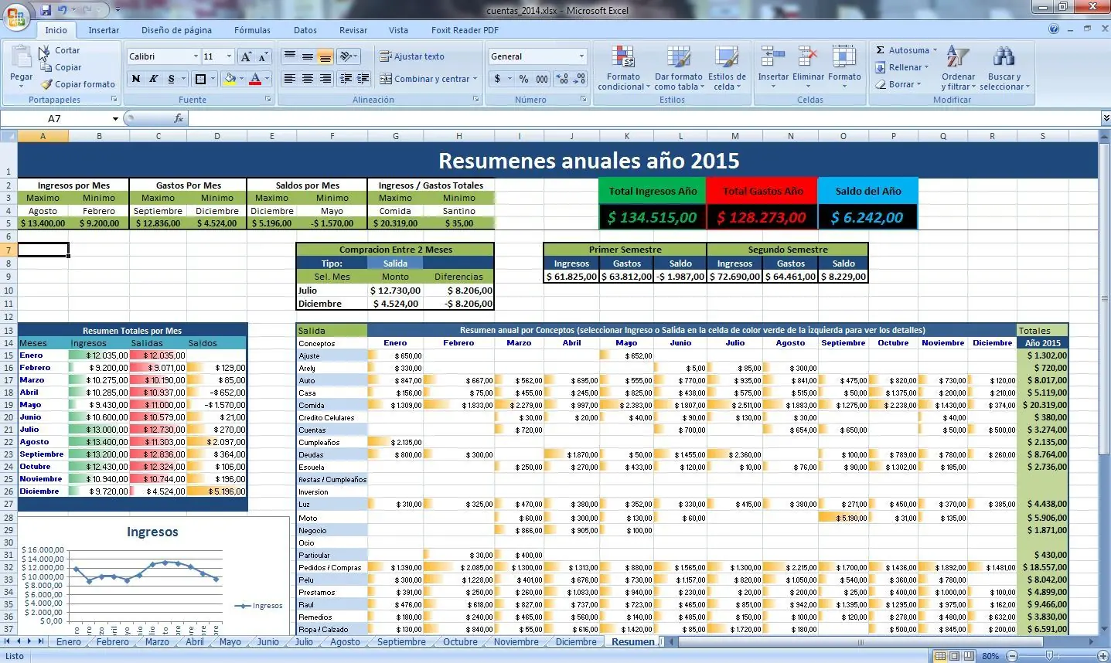Jump to first sheet with the tab navigation arrow
1111x663 pixels.
coord(8,641)
